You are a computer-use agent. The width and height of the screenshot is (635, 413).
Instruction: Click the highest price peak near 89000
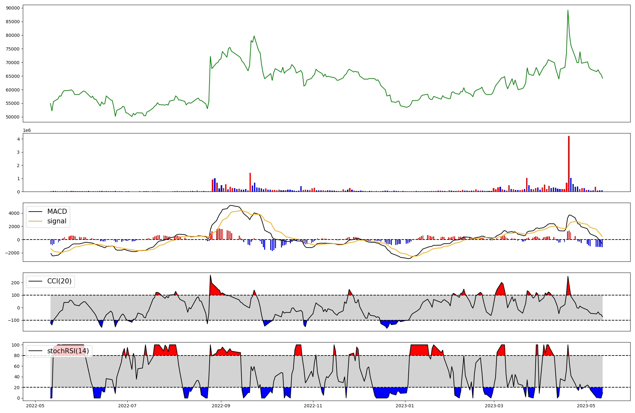(x=568, y=10)
